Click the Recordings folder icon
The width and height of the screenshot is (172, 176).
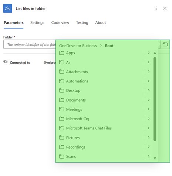pyautogui.click(x=61, y=147)
